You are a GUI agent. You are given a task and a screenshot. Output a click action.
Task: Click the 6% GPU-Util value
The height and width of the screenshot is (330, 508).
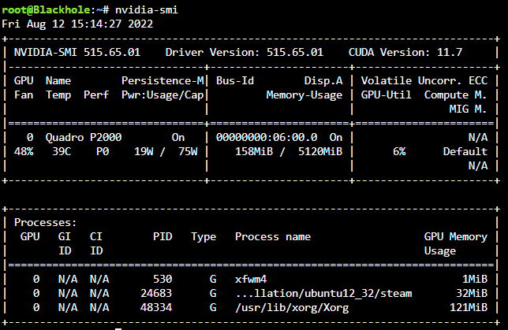(399, 151)
